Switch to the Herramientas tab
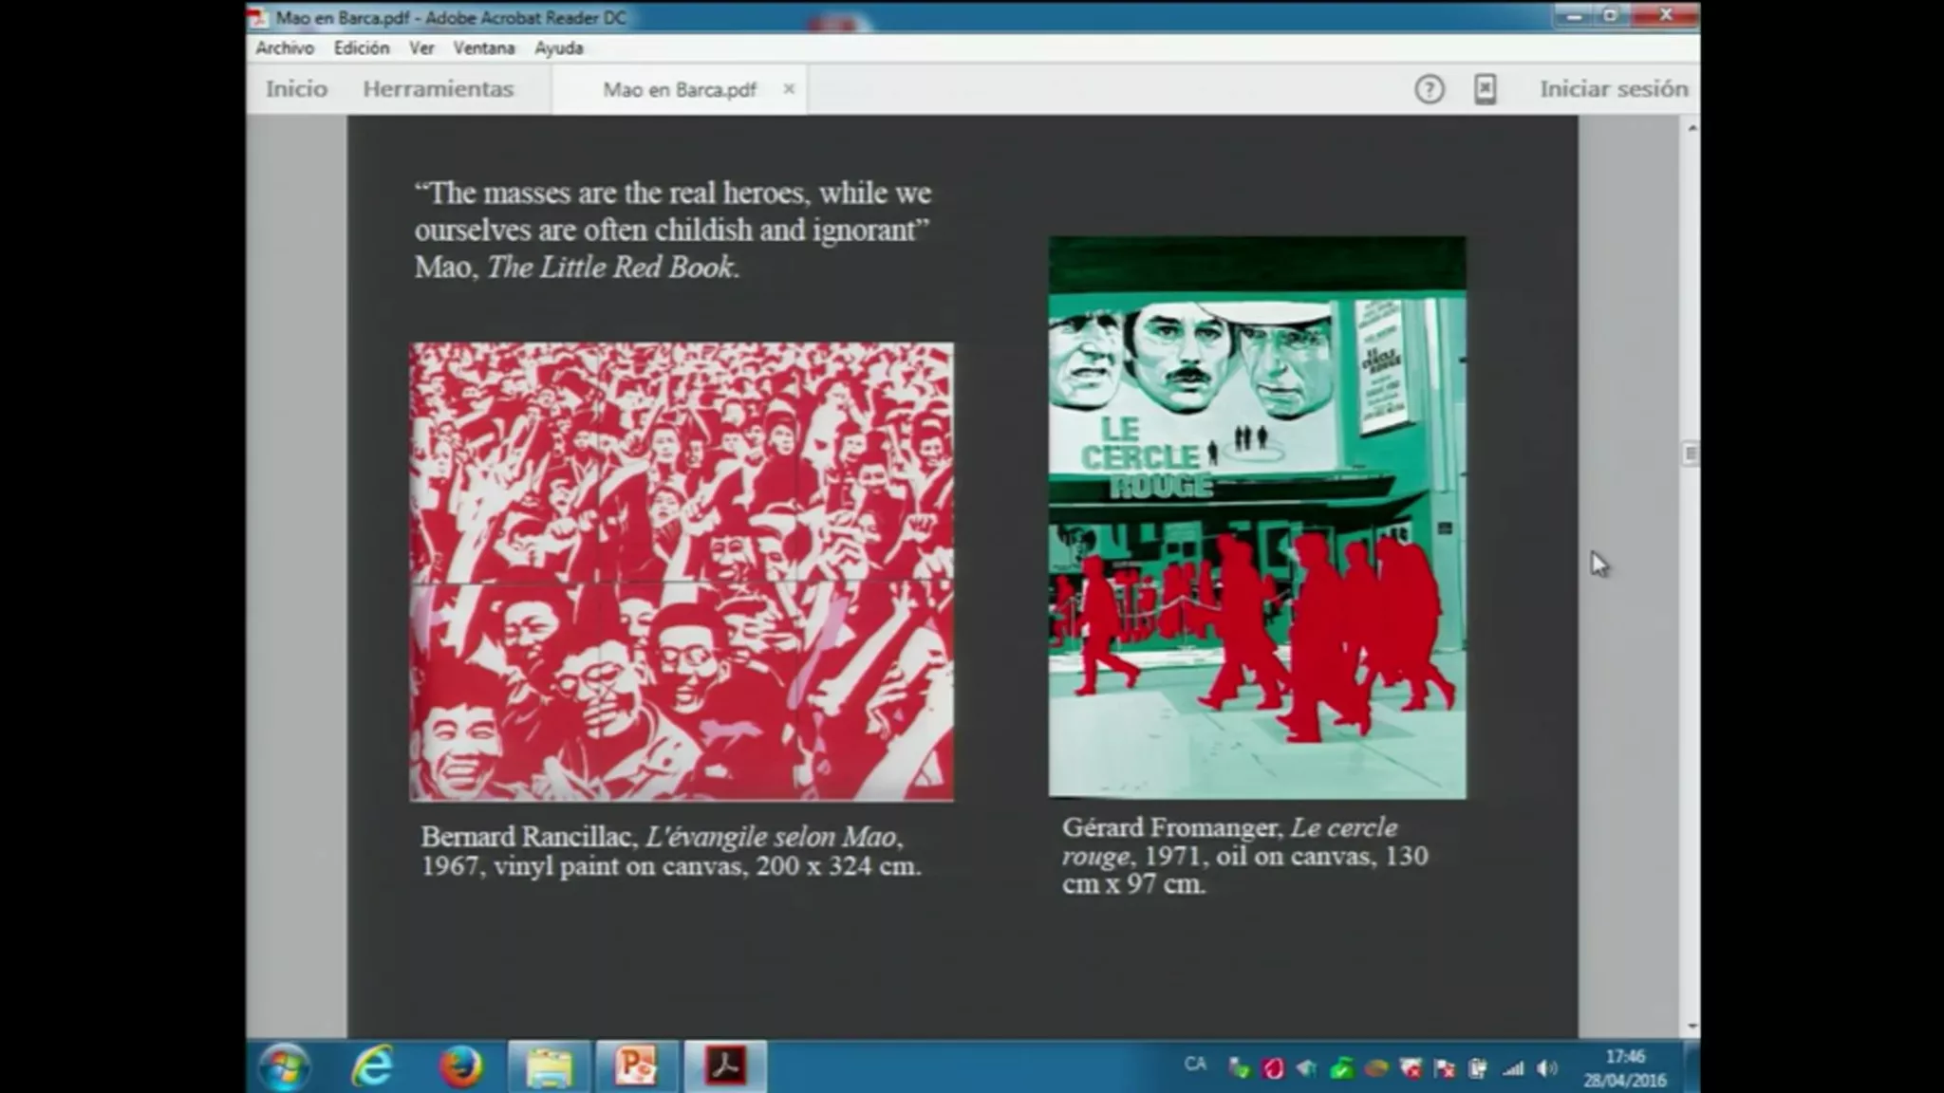 pos(438,89)
